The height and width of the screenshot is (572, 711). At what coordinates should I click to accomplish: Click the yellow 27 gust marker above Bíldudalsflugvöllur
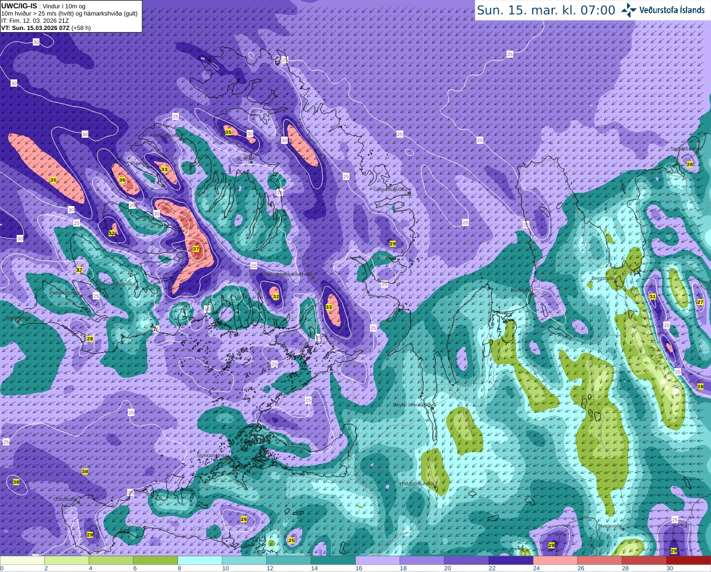click(79, 270)
